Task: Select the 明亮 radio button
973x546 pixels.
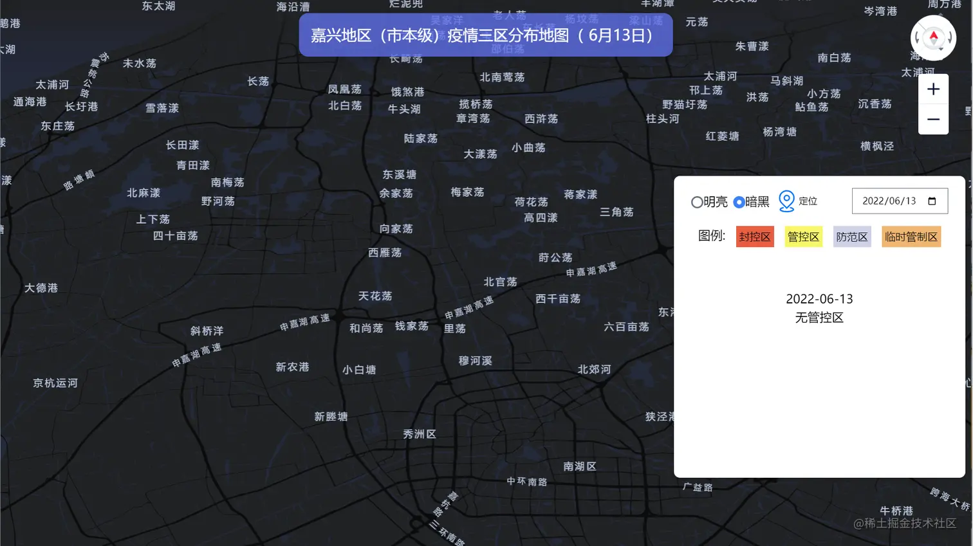Action: click(697, 202)
